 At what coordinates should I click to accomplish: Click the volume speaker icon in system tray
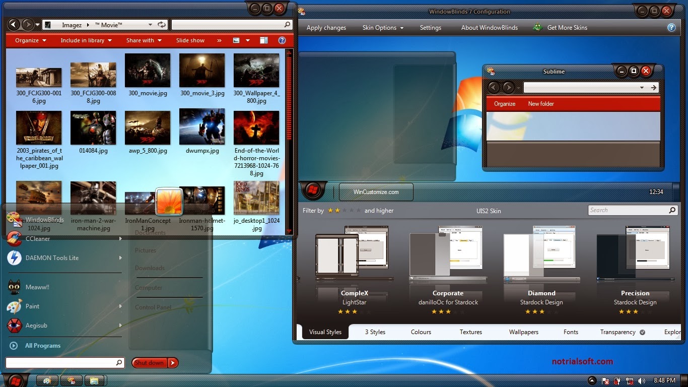[x=641, y=380]
